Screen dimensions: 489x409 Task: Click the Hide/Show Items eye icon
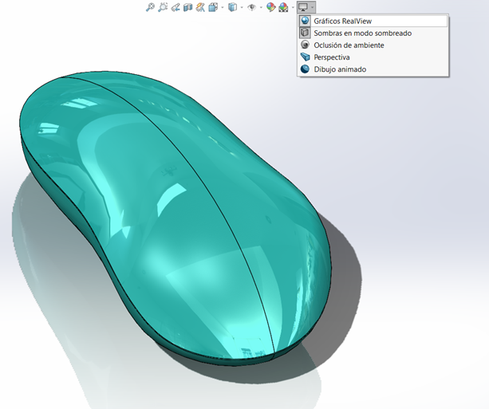(x=251, y=7)
